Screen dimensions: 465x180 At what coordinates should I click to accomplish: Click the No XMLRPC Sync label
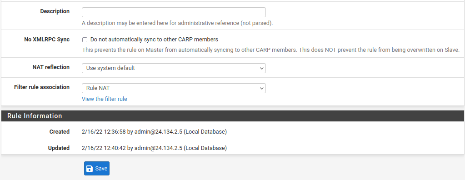pyautogui.click(x=47, y=40)
